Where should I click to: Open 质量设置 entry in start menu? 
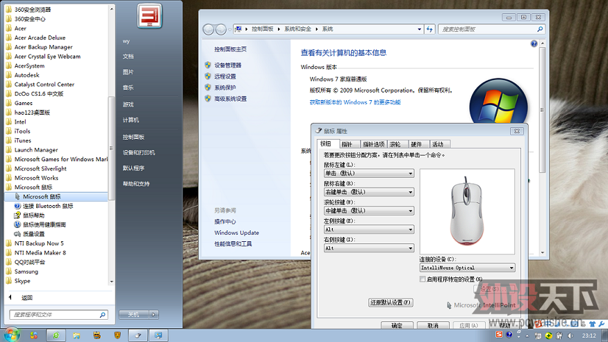(x=33, y=234)
